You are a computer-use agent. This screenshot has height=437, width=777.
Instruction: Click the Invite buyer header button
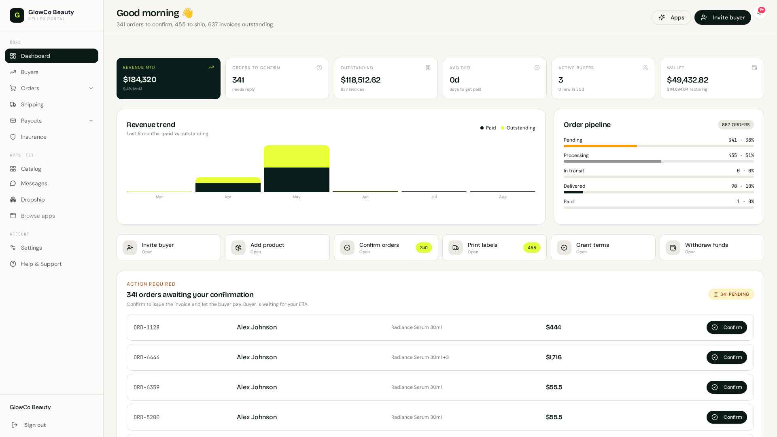pos(722,17)
